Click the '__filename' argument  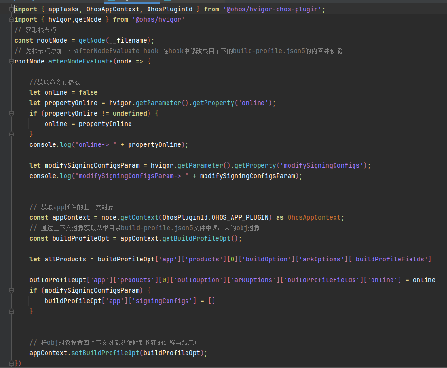click(x=128, y=40)
